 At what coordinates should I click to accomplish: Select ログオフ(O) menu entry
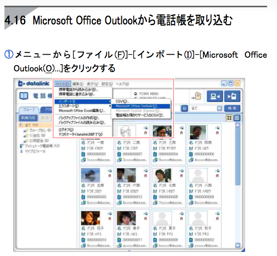84,130
